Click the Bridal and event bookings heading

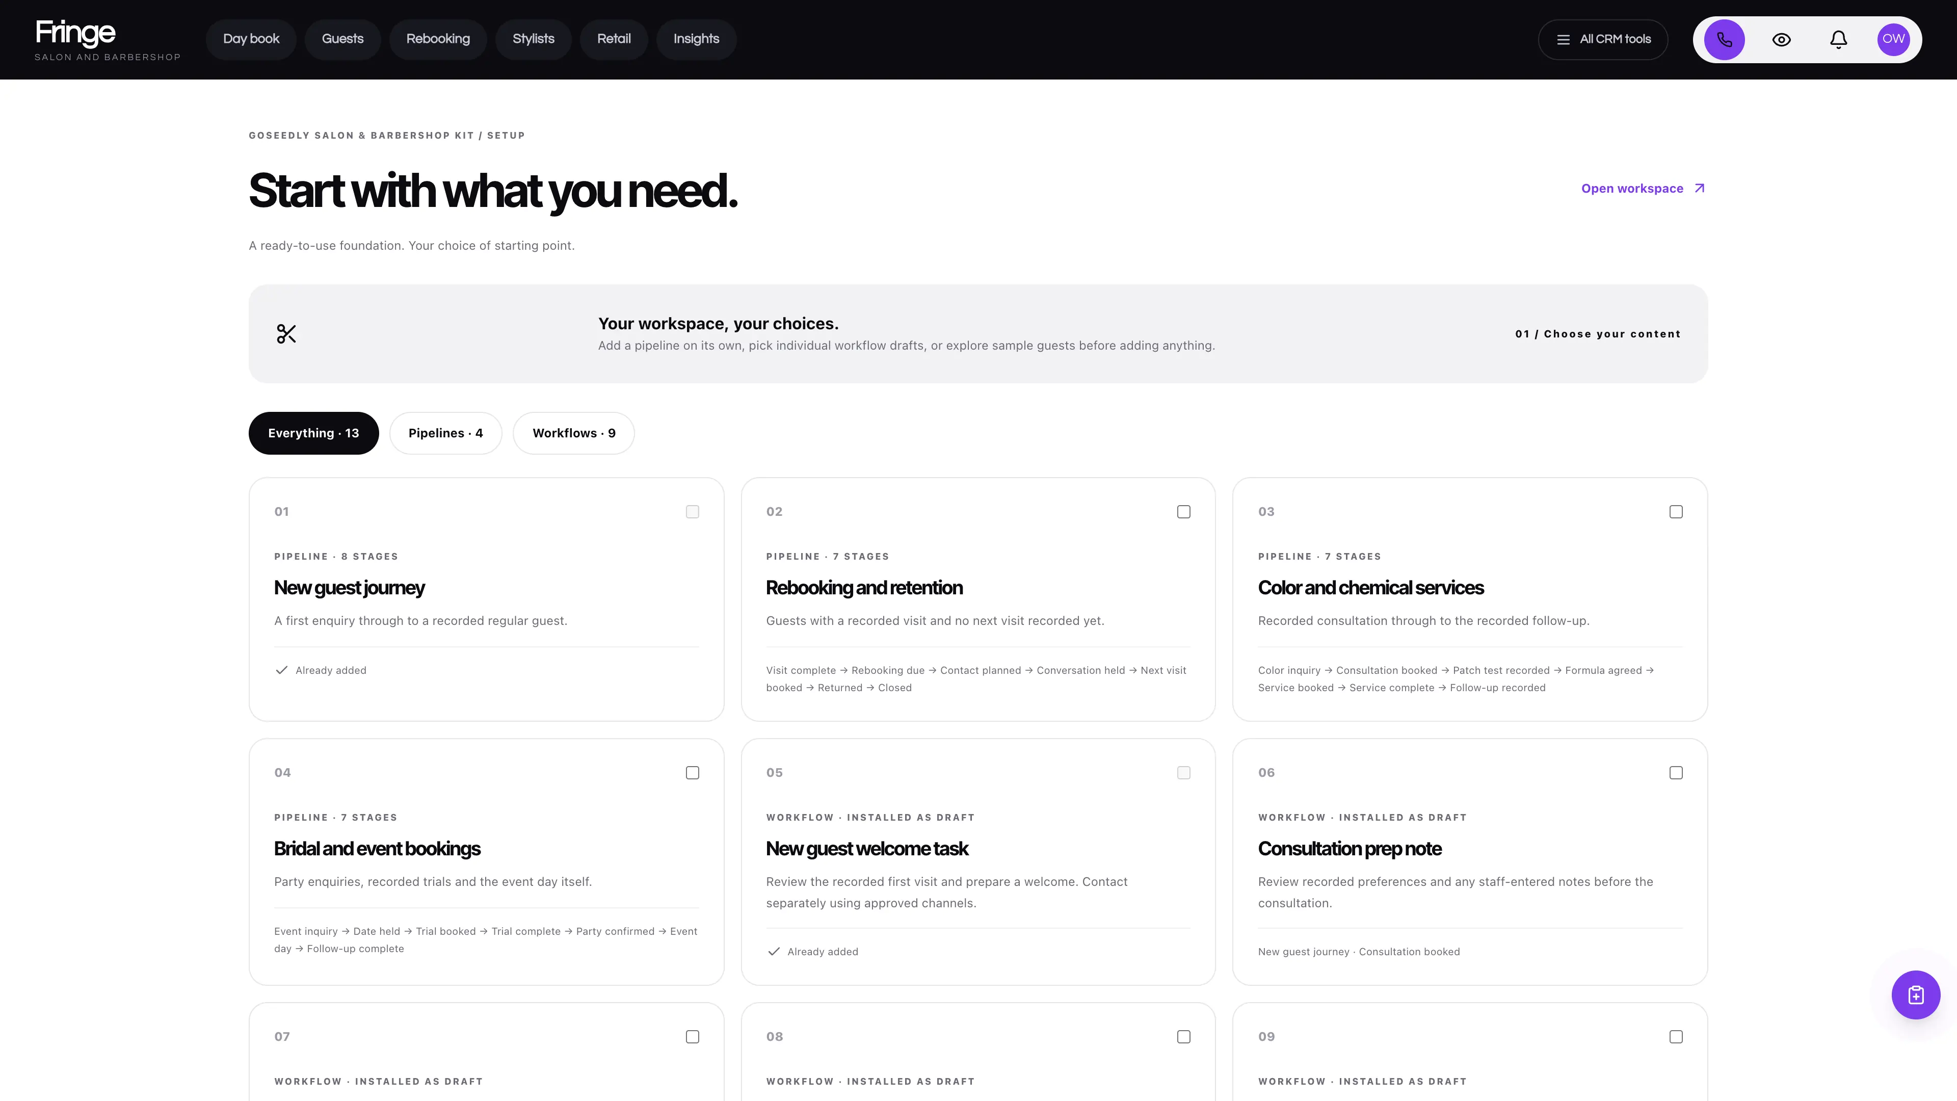(x=377, y=849)
